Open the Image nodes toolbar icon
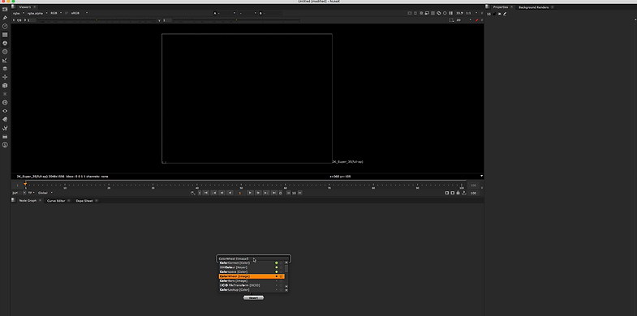This screenshot has height=316, width=637. click(x=5, y=9)
